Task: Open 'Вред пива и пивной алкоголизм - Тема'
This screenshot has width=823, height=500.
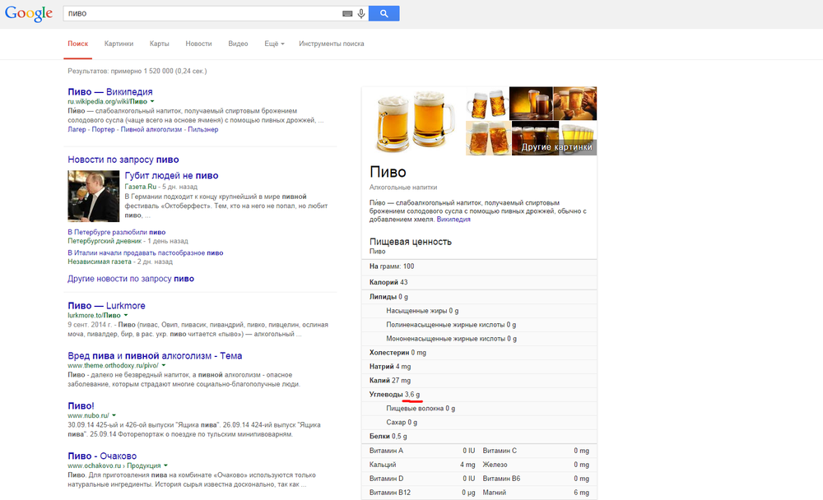Action: click(155, 356)
